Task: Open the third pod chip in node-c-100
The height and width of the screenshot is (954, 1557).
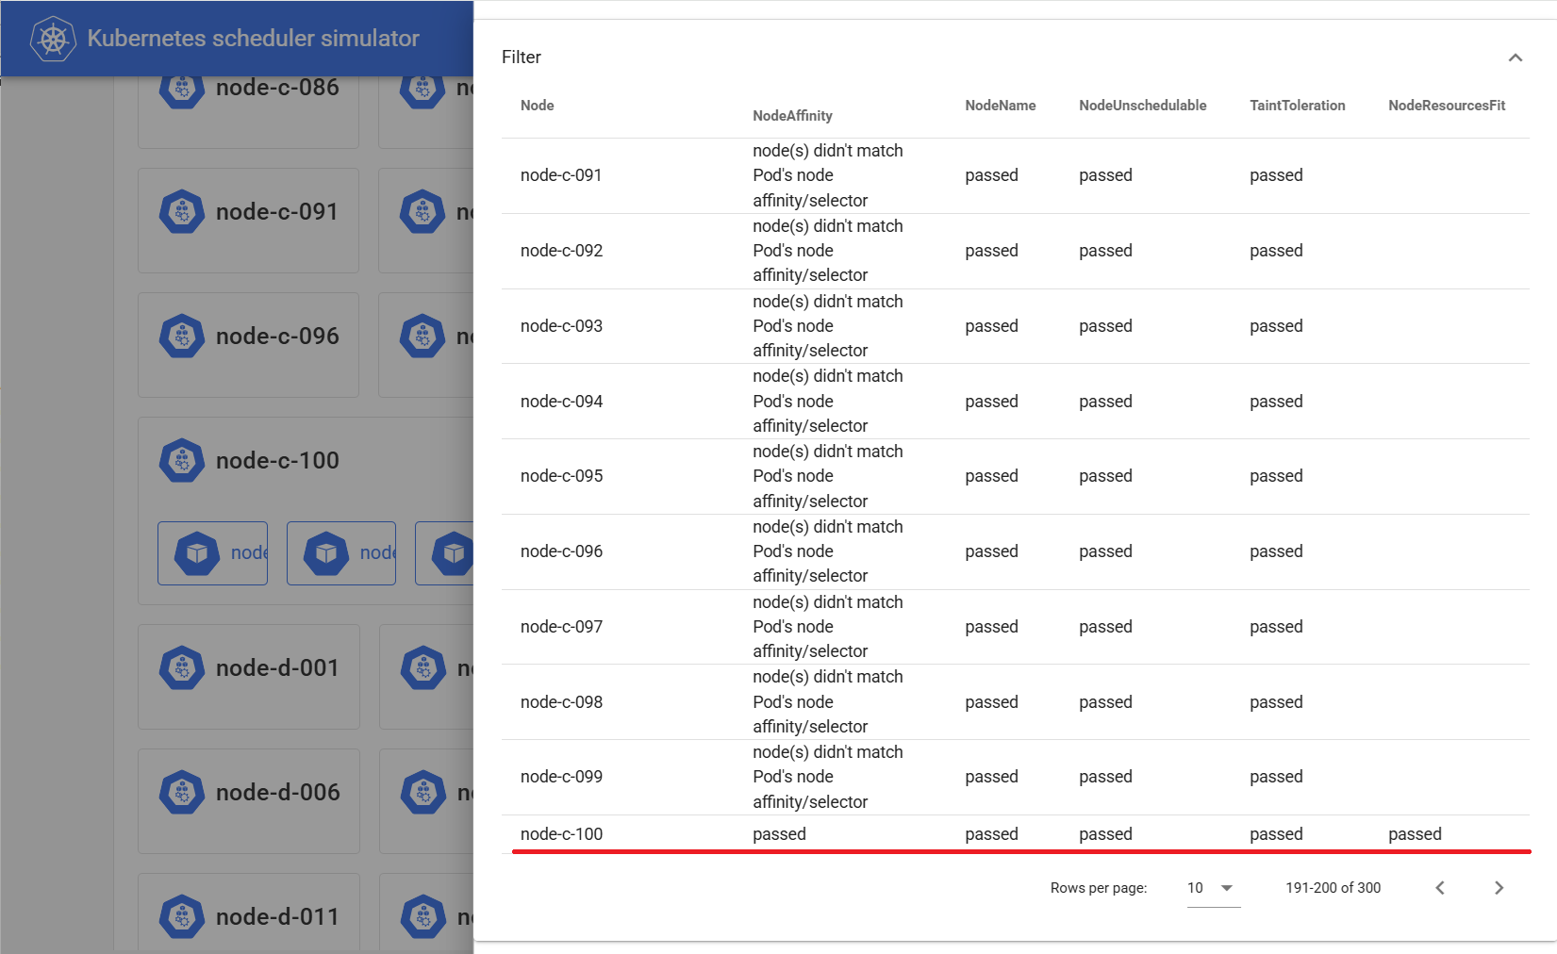Action: tap(444, 553)
